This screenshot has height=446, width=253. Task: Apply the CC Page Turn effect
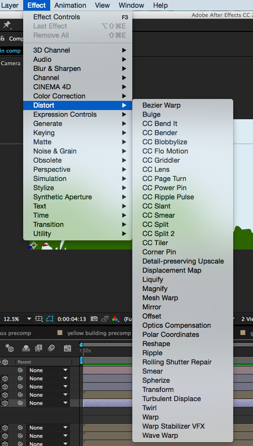click(183, 179)
